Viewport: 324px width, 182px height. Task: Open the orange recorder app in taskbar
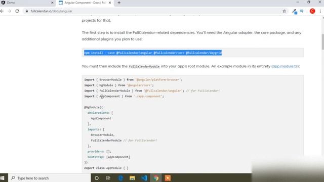[x=168, y=178]
